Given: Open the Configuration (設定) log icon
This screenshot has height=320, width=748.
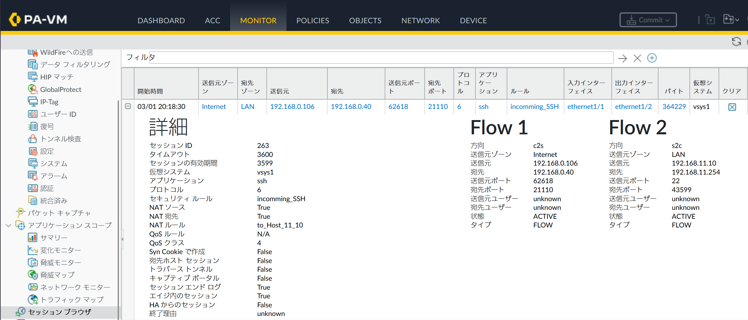Looking at the screenshot, I should pos(33,151).
